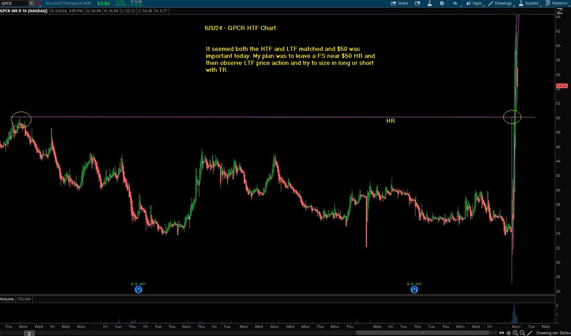Click the H: 56.89 high value

coord(111,11)
